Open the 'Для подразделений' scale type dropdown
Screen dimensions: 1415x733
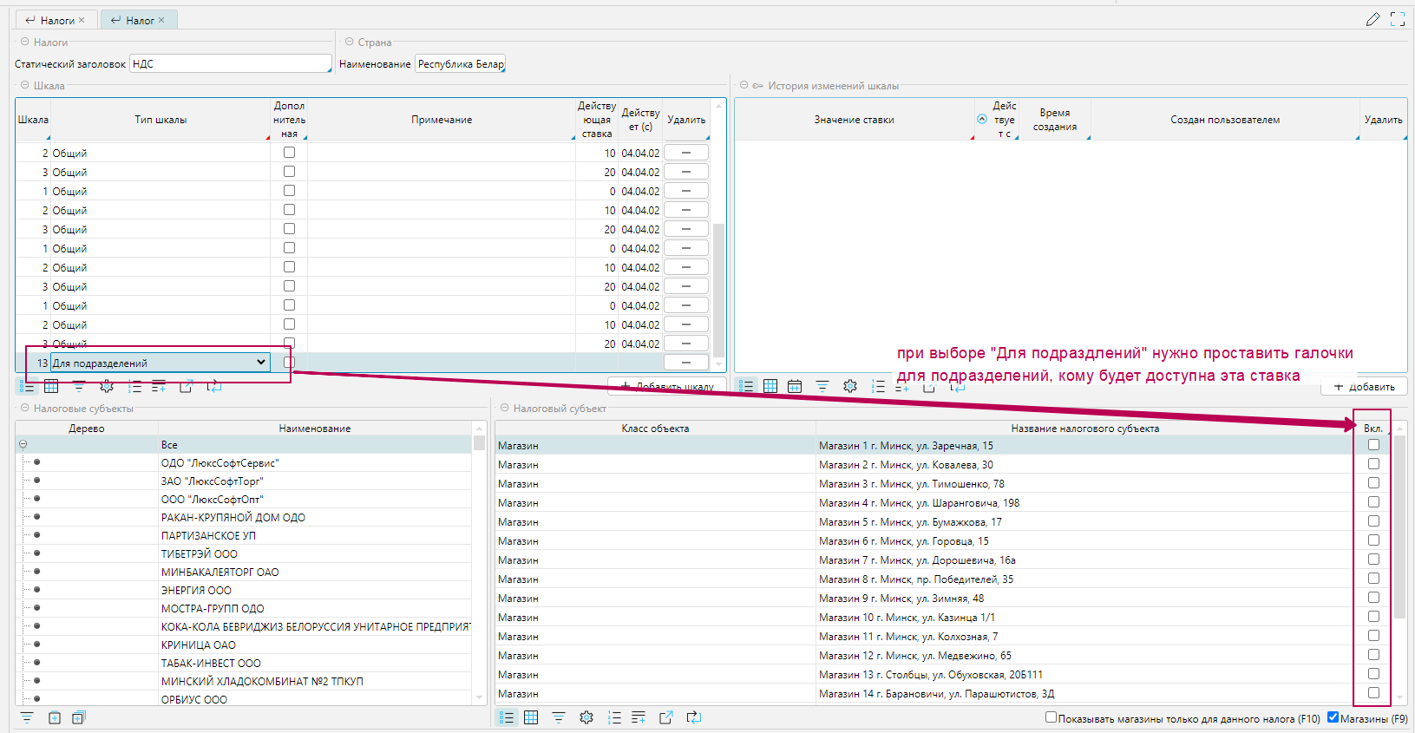pos(260,363)
